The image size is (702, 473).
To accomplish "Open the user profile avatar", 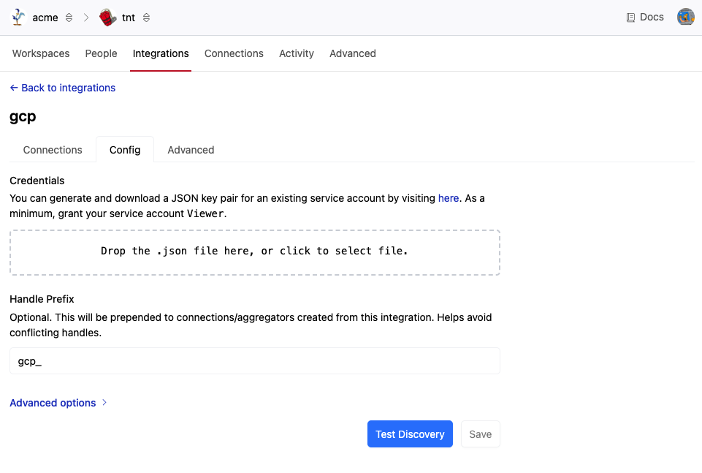I will (x=685, y=17).
